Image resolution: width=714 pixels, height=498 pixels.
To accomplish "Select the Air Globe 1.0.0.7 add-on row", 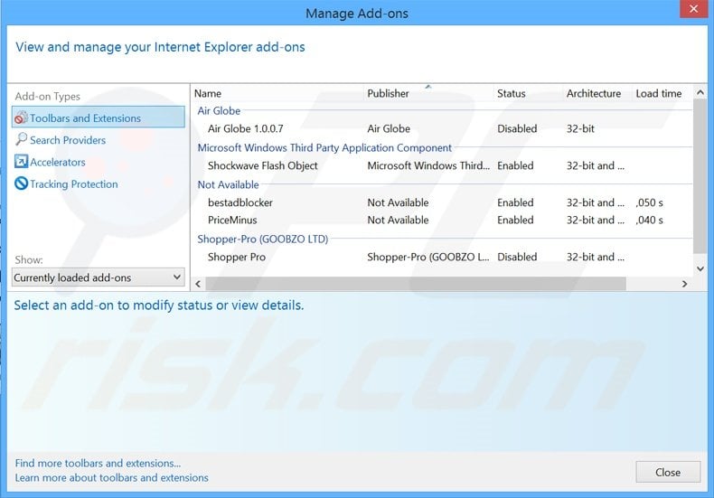I will pyautogui.click(x=442, y=129).
